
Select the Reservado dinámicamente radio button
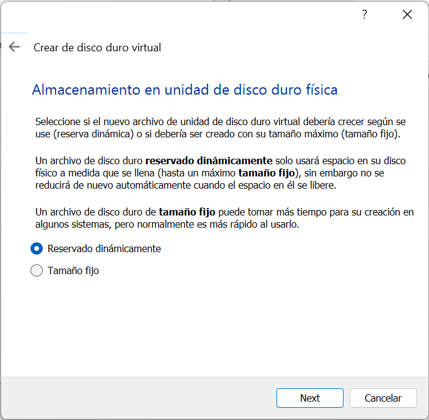[x=37, y=248]
